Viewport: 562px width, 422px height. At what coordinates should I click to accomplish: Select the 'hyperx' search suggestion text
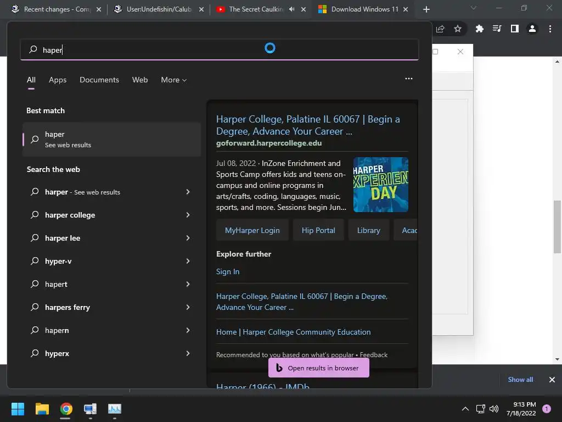coord(57,353)
